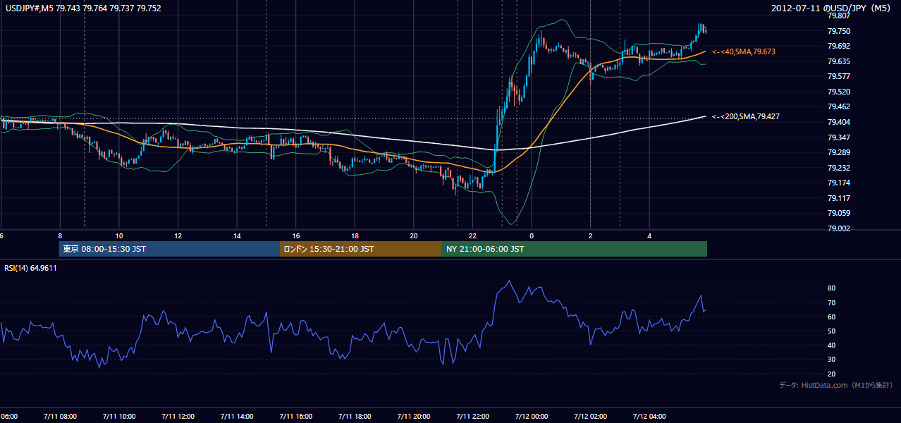Image resolution: width=901 pixels, height=423 pixels.
Task: Click price axis value 79.692
Action: click(x=838, y=46)
